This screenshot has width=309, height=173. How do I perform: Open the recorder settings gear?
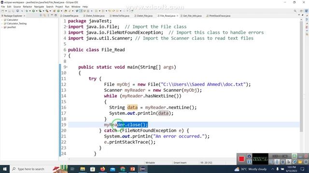(x=306, y=162)
